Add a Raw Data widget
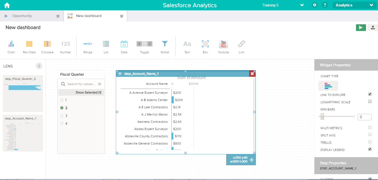The image size is (378, 180). 29,47
